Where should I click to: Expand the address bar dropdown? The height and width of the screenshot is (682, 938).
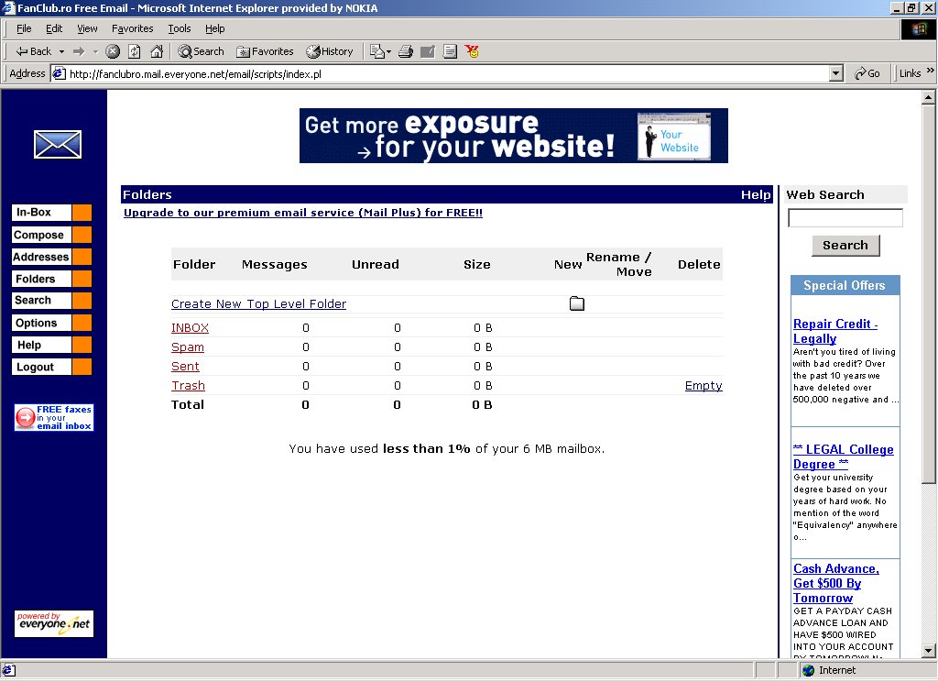[x=836, y=73]
